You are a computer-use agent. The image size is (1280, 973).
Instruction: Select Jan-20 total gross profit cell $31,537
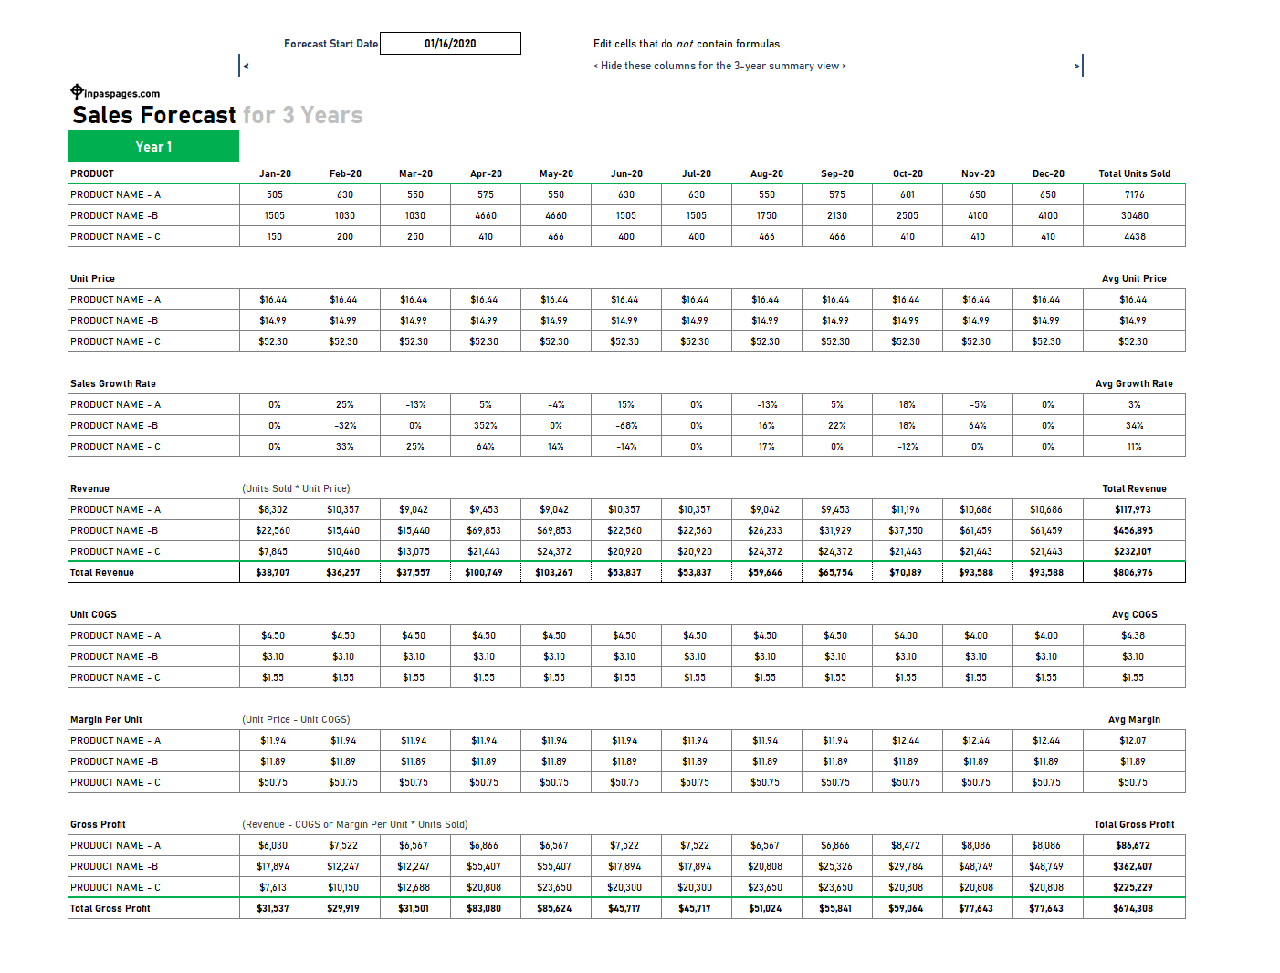coord(275,908)
